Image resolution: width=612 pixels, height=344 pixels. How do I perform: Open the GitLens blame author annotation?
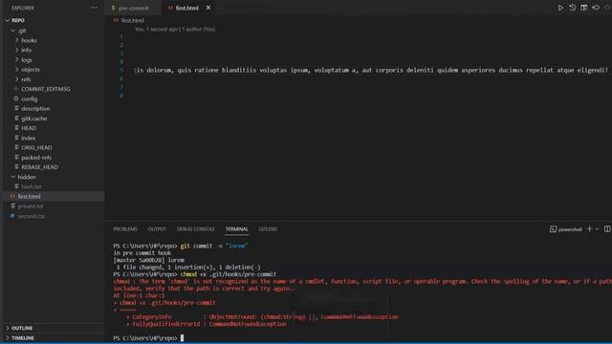click(175, 29)
